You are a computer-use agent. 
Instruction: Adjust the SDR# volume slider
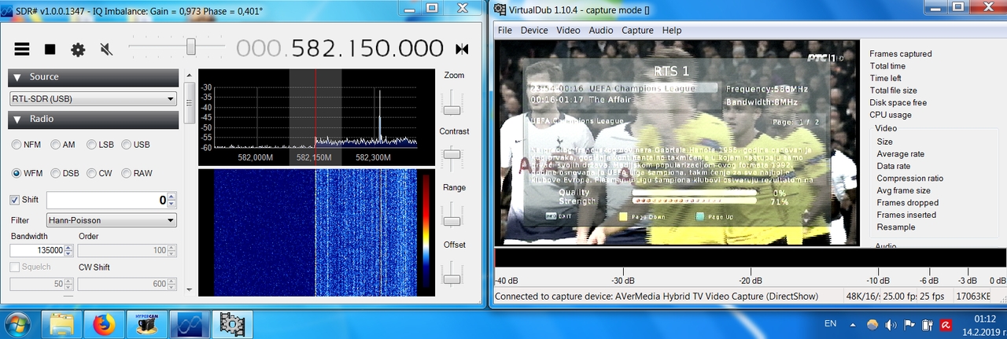click(190, 47)
